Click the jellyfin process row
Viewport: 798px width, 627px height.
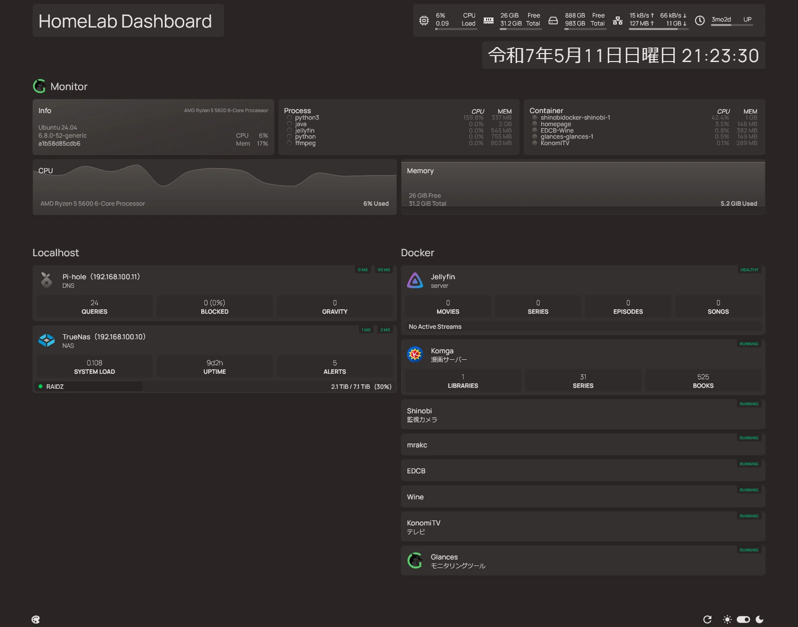click(x=399, y=130)
